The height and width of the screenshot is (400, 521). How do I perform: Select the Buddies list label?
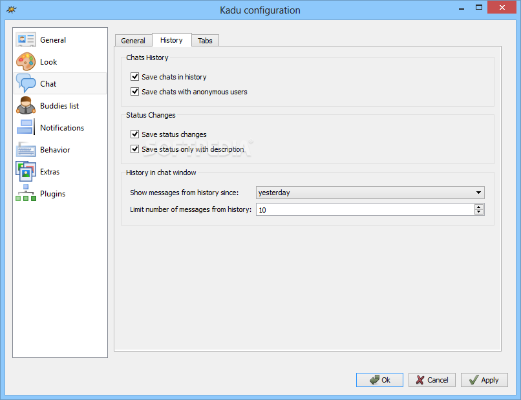coord(59,105)
